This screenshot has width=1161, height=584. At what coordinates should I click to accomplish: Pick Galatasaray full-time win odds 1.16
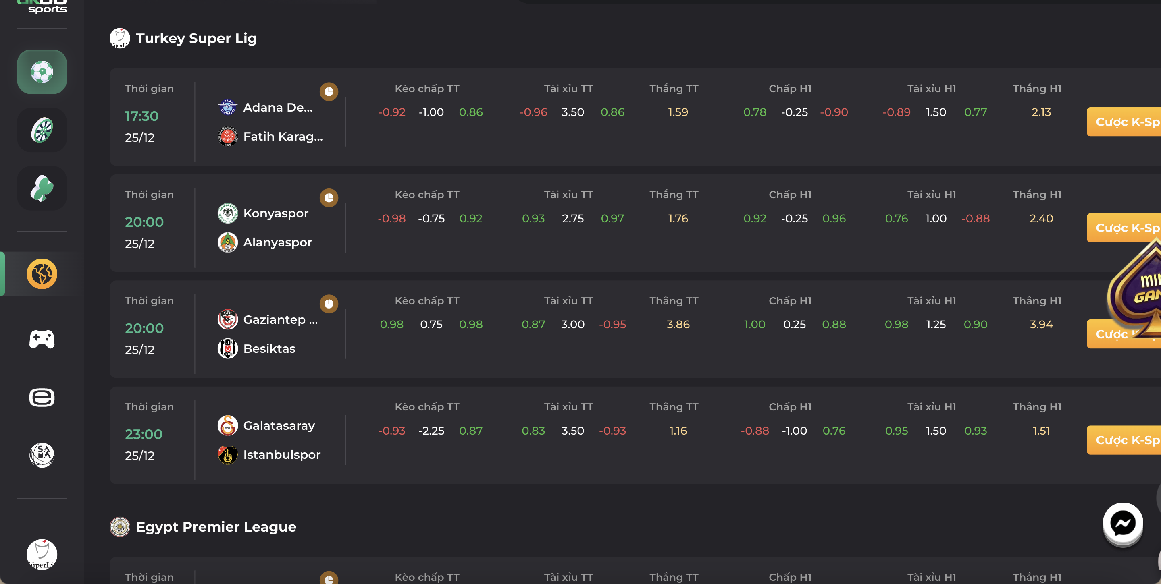click(x=678, y=431)
